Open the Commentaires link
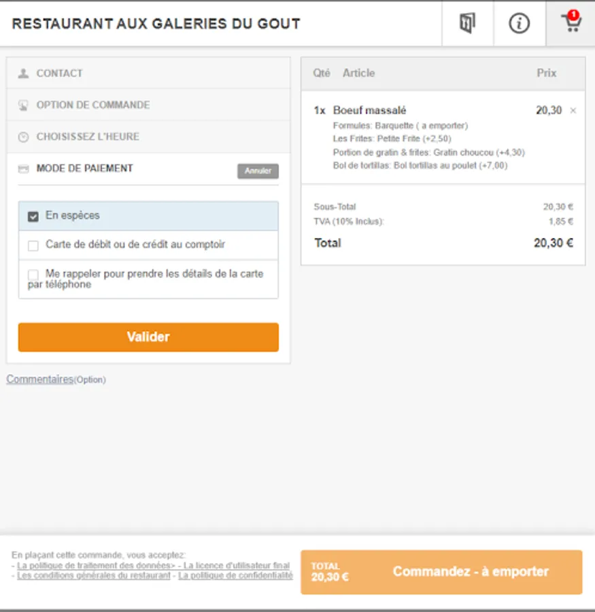The width and height of the screenshot is (595, 612). coord(39,379)
